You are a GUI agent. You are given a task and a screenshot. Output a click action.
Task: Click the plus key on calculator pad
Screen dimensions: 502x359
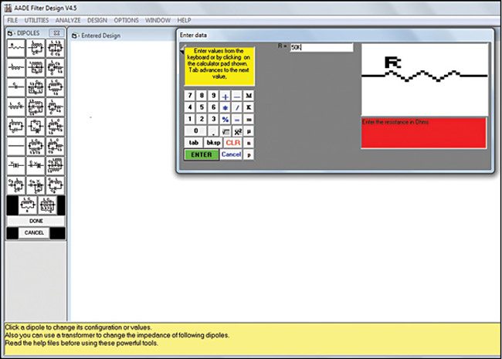tap(225, 96)
